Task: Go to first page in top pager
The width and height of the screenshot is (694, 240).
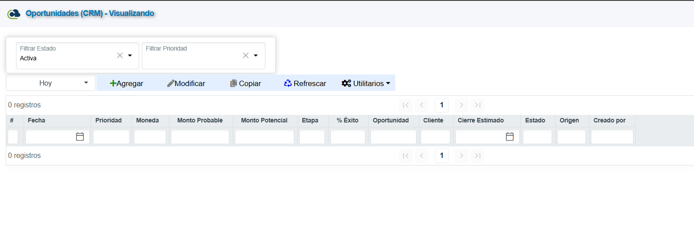Action: (x=405, y=105)
